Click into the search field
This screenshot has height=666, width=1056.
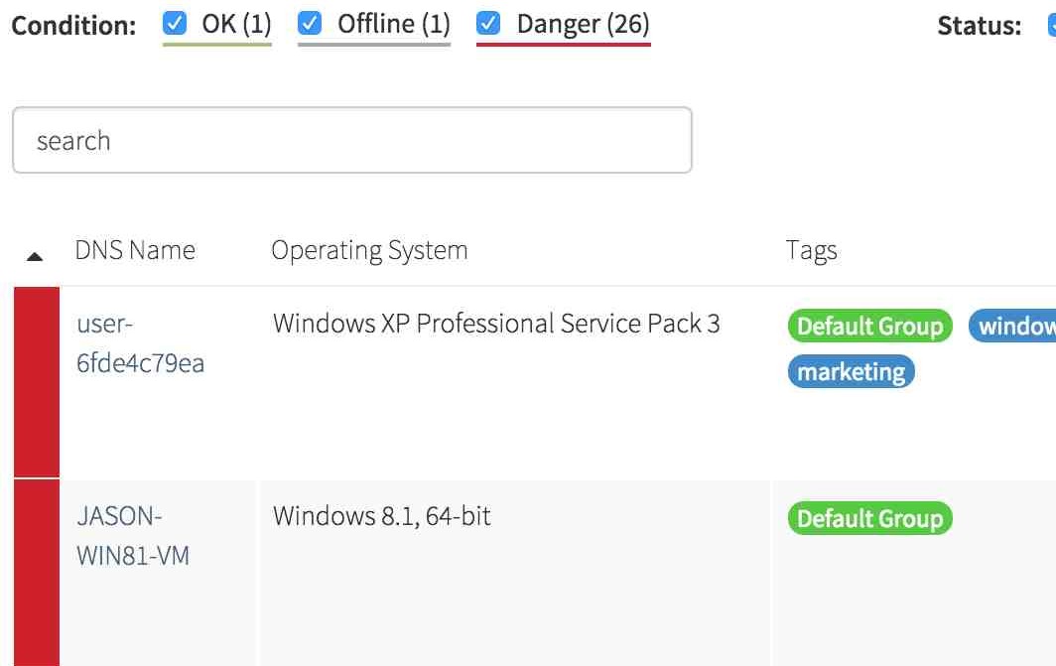coord(351,141)
